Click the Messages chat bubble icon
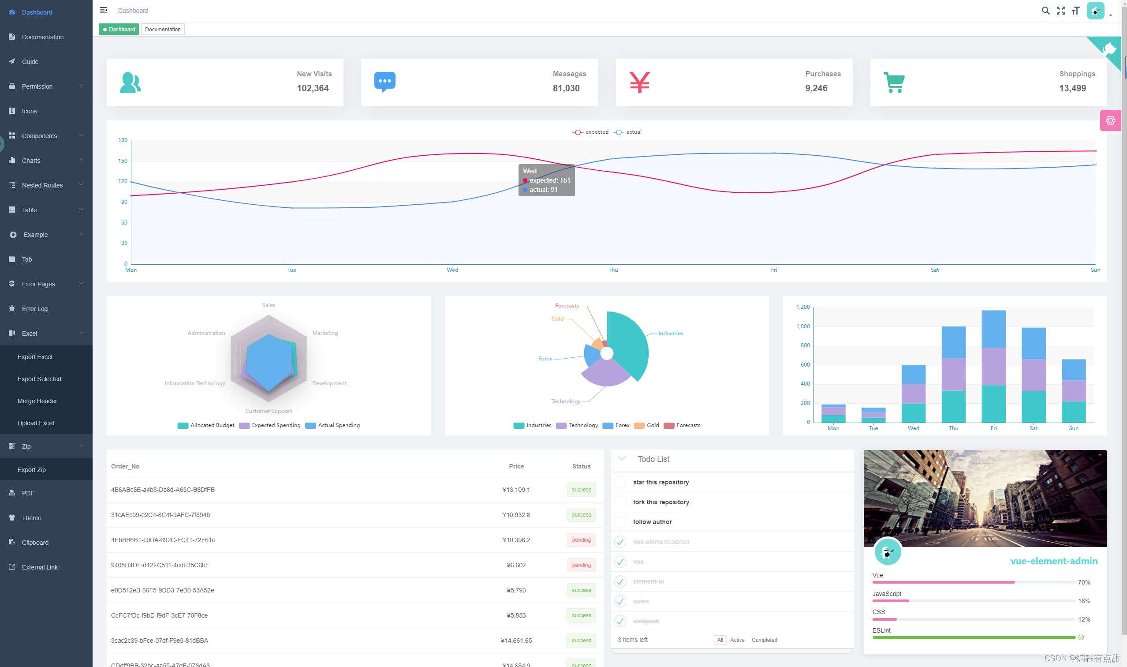1127x667 pixels. click(x=384, y=82)
